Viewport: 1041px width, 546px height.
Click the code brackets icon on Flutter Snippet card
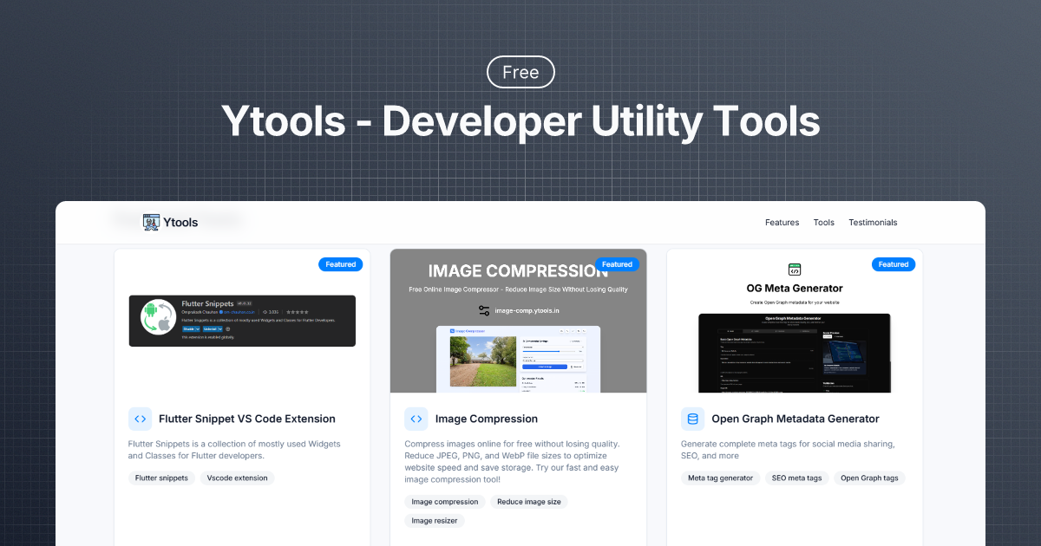(141, 419)
